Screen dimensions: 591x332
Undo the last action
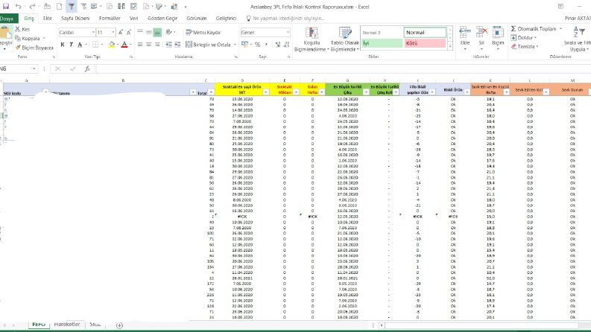click(18, 7)
